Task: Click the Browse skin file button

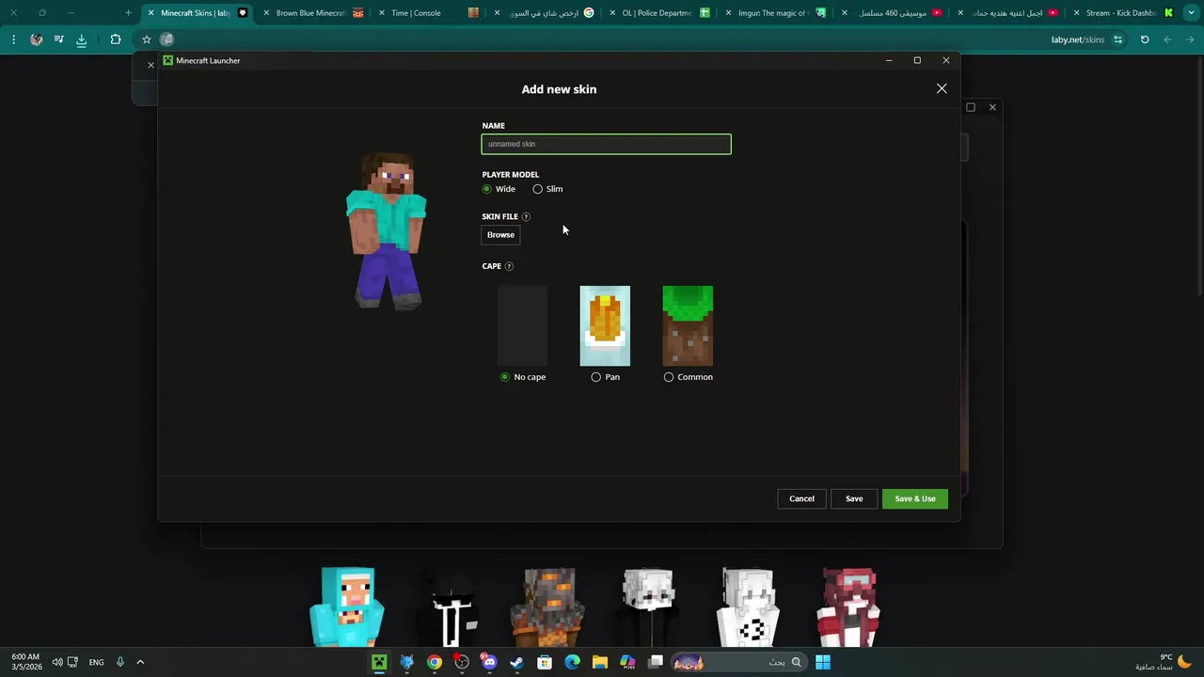Action: click(x=500, y=235)
